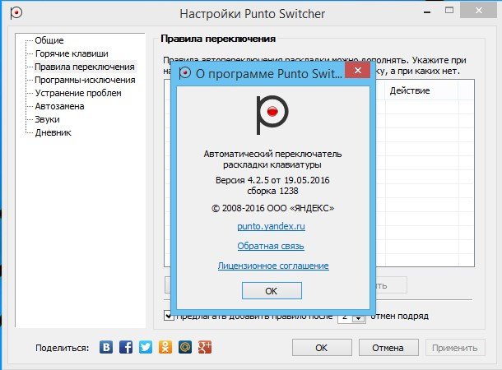Toggle the suggest-rule checkbox under the rules table
Viewport: 502px width, 370px height.
pos(169,316)
